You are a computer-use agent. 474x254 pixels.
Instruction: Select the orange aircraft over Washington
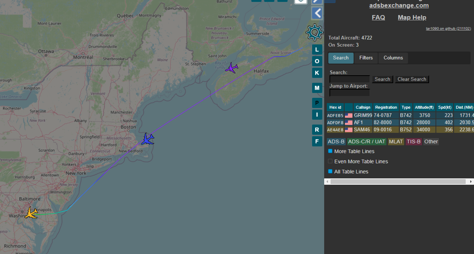pyautogui.click(x=31, y=213)
